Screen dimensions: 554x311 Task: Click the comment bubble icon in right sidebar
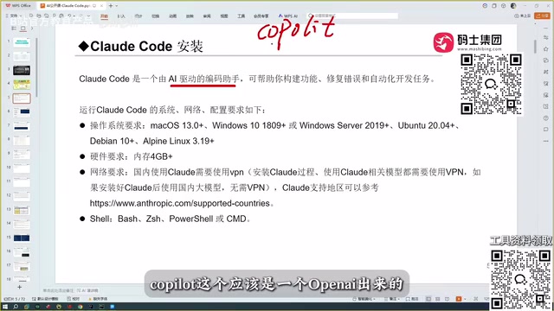(x=546, y=130)
